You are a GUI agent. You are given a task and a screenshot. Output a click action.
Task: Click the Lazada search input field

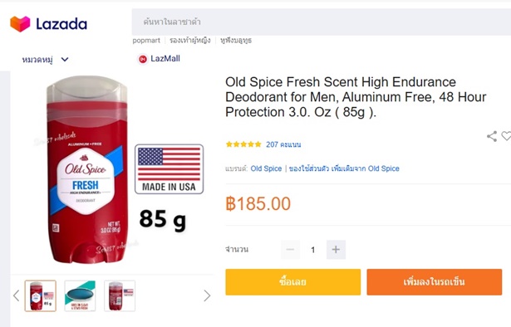click(x=321, y=22)
